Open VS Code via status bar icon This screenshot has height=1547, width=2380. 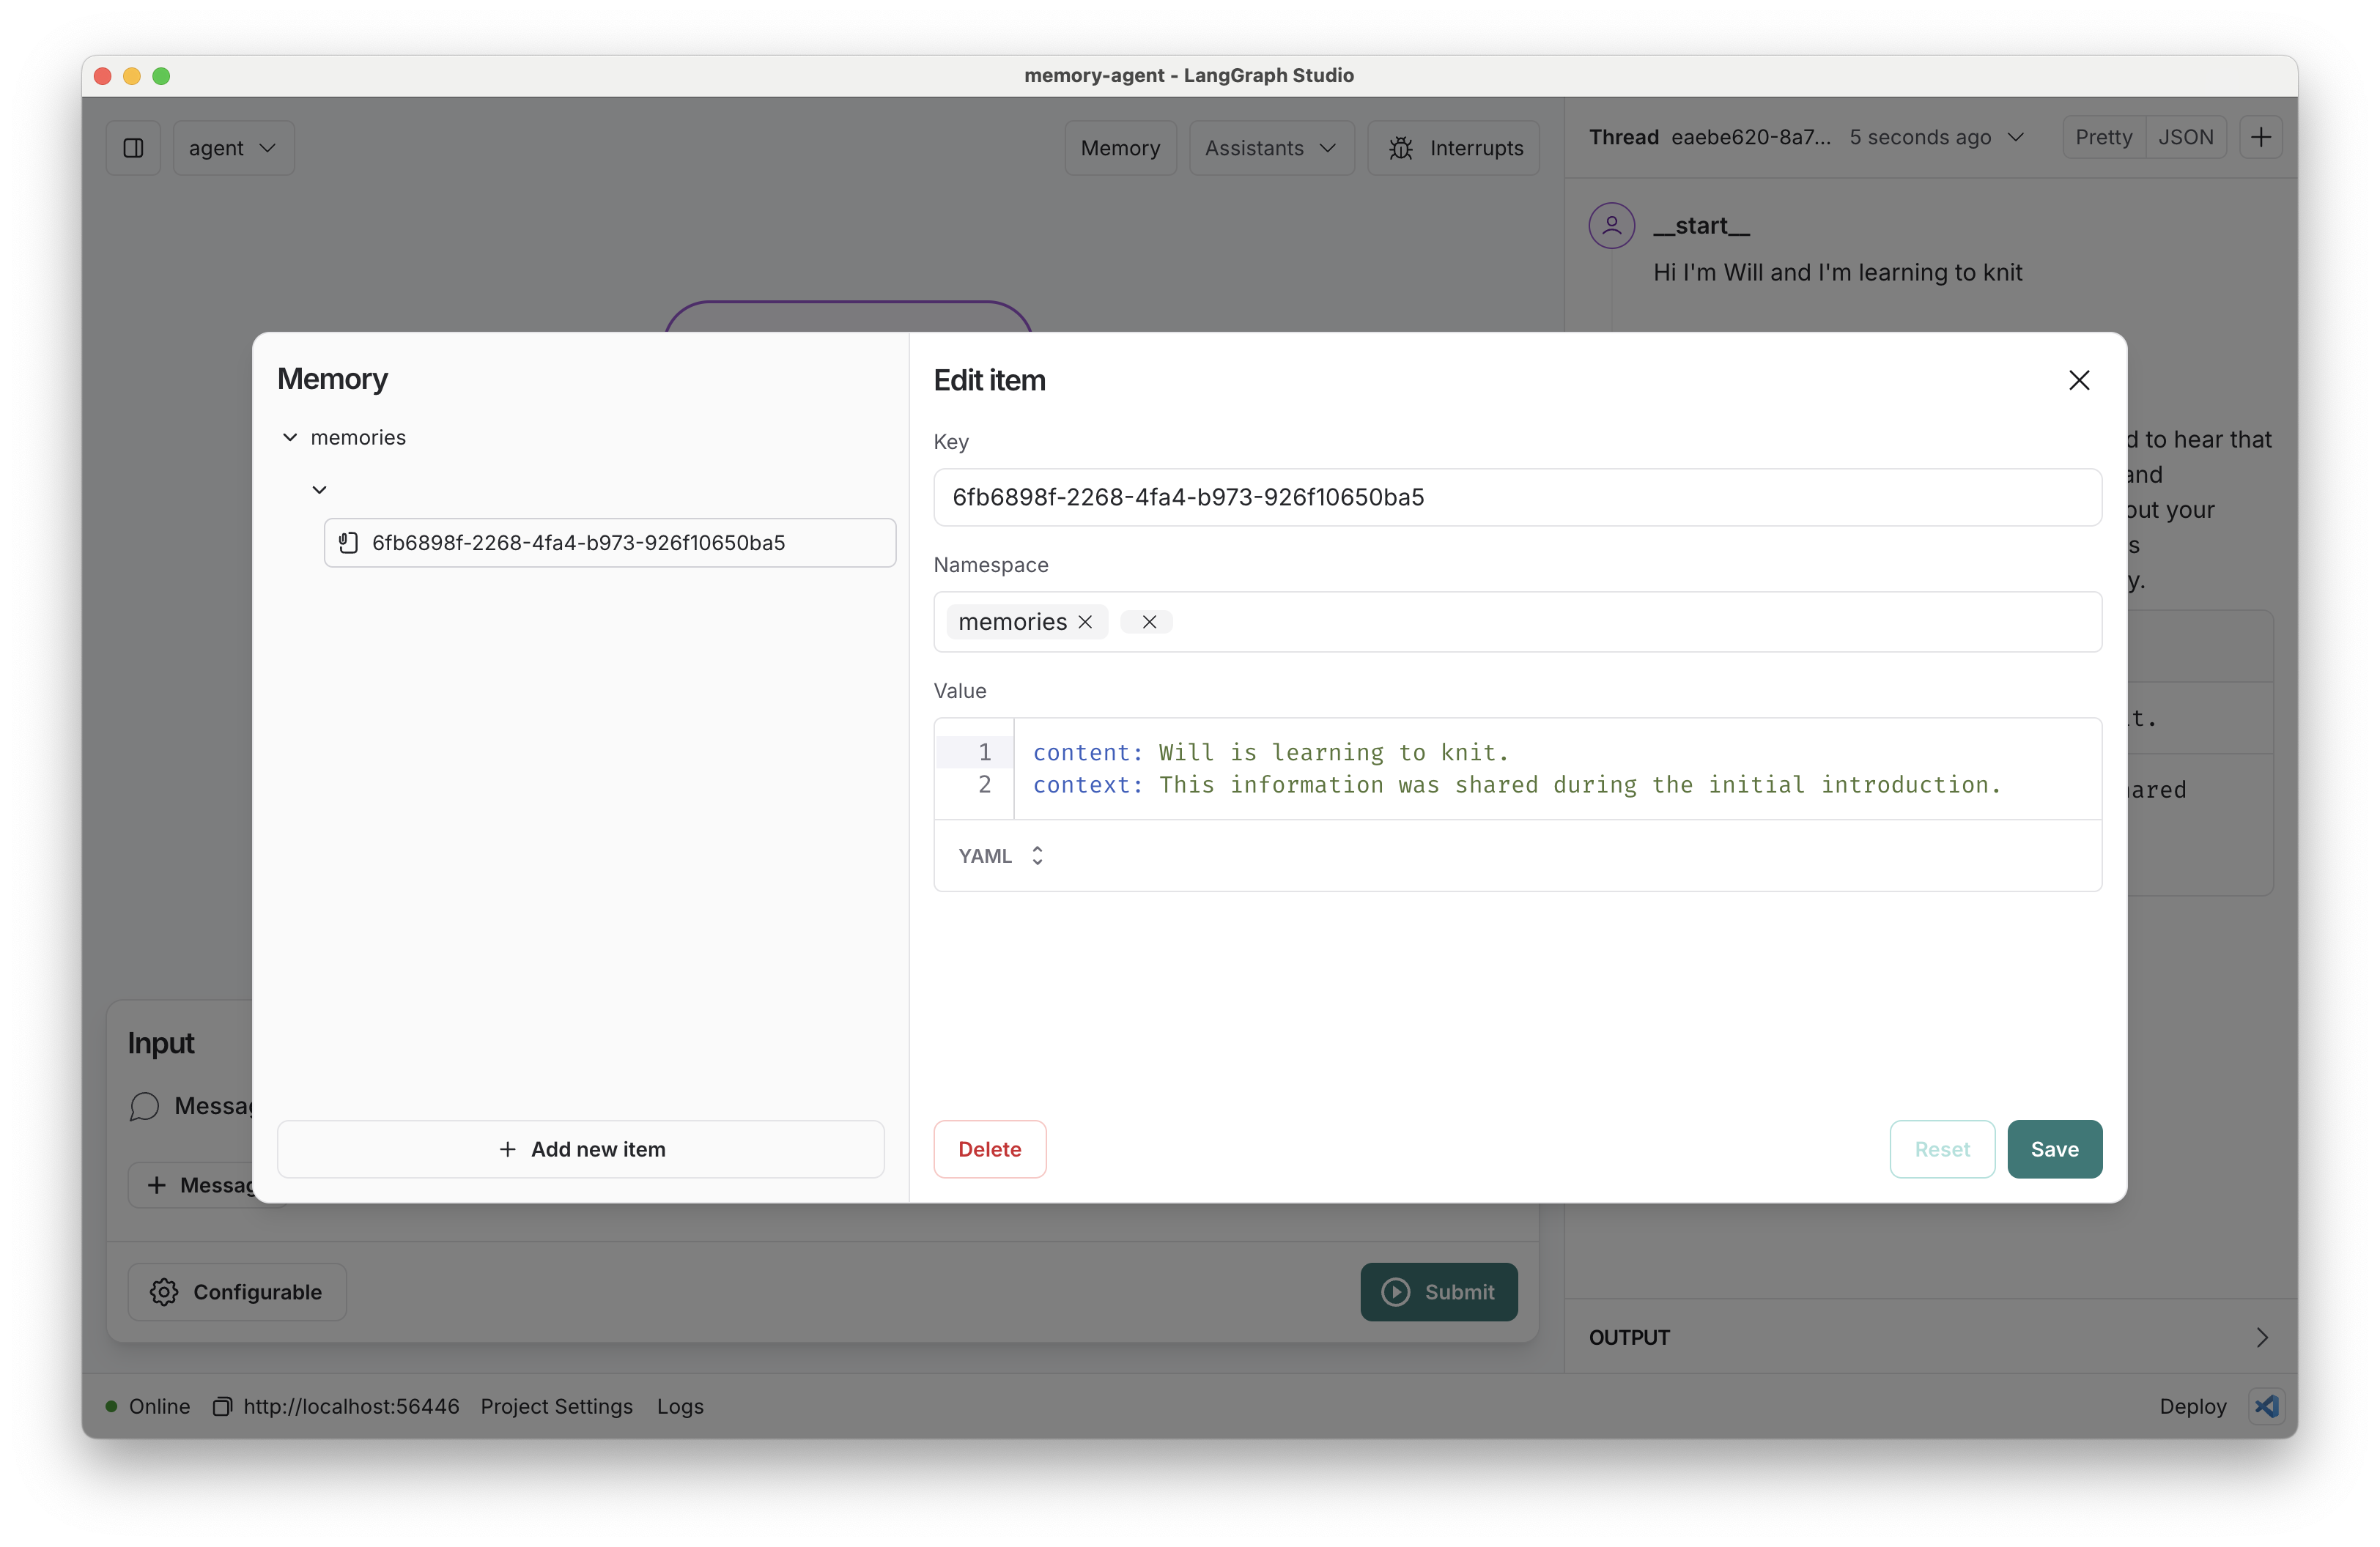(2266, 1406)
